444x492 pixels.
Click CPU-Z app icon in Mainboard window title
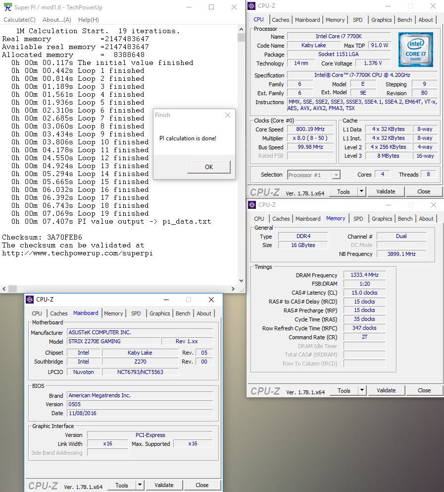click(x=29, y=300)
